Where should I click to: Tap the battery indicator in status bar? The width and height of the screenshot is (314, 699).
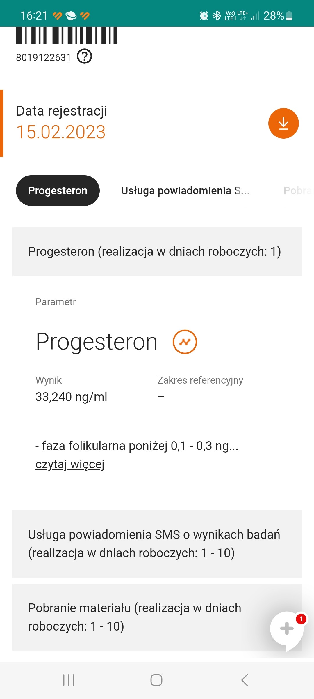pos(289,15)
